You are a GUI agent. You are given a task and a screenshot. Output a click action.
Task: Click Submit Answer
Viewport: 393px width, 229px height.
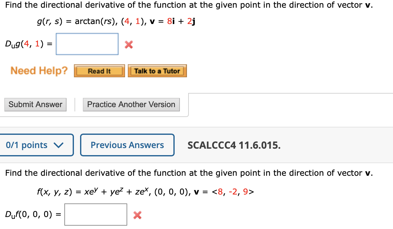coord(35,105)
